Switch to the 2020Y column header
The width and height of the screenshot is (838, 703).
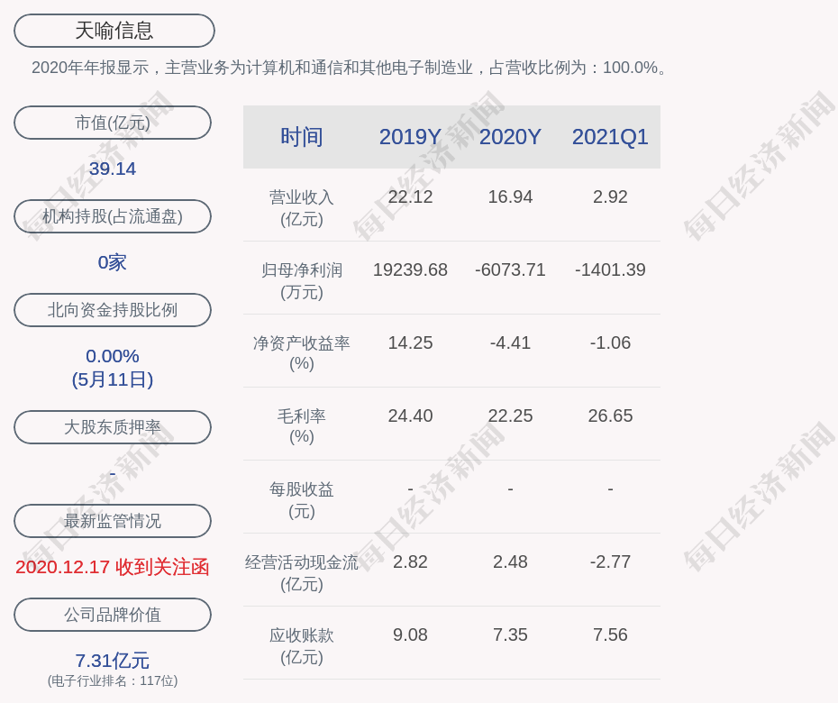pyautogui.click(x=510, y=137)
